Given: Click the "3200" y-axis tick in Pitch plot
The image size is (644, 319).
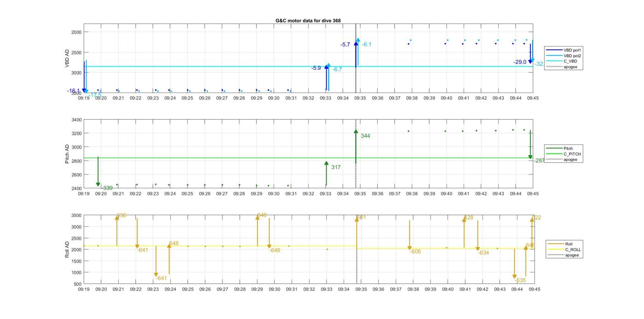Looking at the screenshot, I should click(x=76, y=133).
